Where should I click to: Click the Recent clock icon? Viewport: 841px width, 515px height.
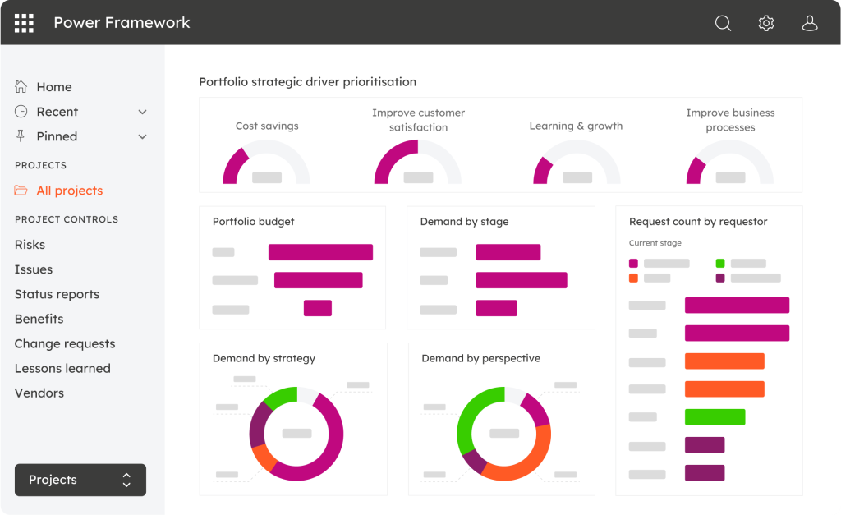21,112
